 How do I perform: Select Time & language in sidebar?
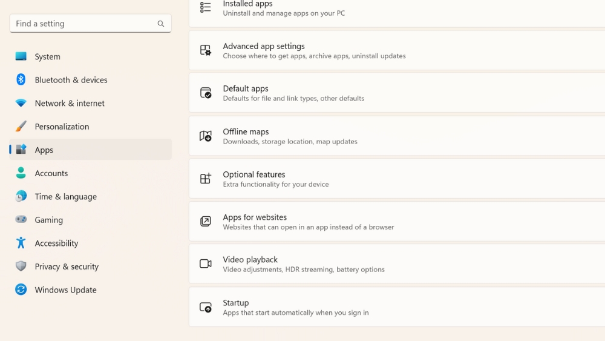point(65,197)
